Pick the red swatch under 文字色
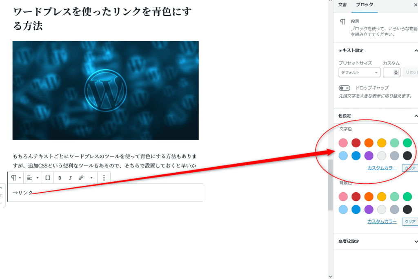Screen dimensions: 418x279 click(356, 143)
